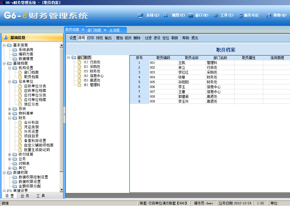Click the Service Zone person icon
The width and height of the screenshot is (290, 206).
(241, 16)
